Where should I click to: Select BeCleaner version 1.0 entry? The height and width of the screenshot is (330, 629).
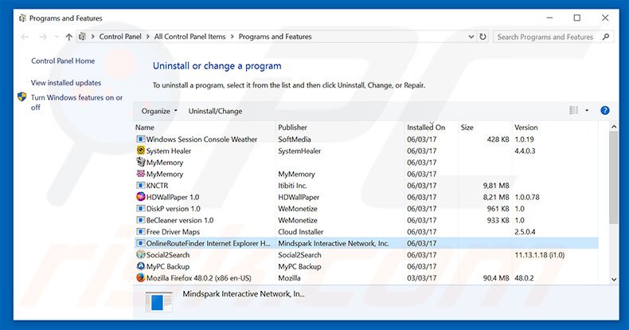(x=365, y=221)
